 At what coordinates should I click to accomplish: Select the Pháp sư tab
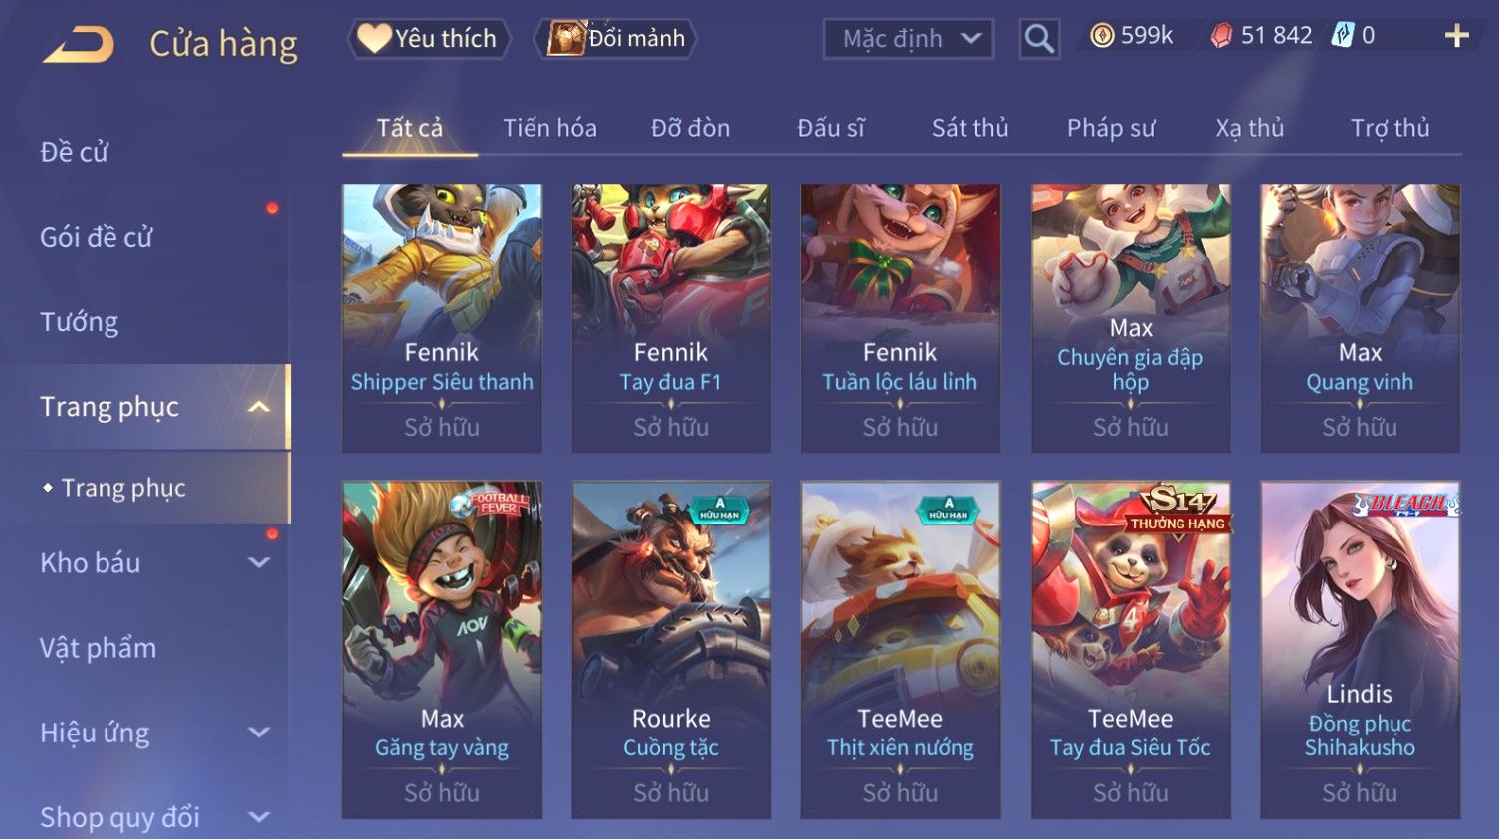point(1111,128)
